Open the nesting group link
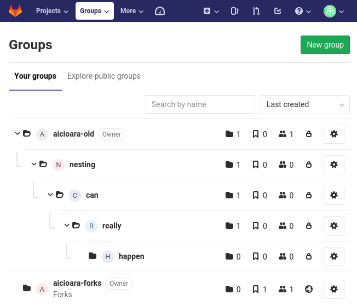The image size is (357, 306). (82, 164)
